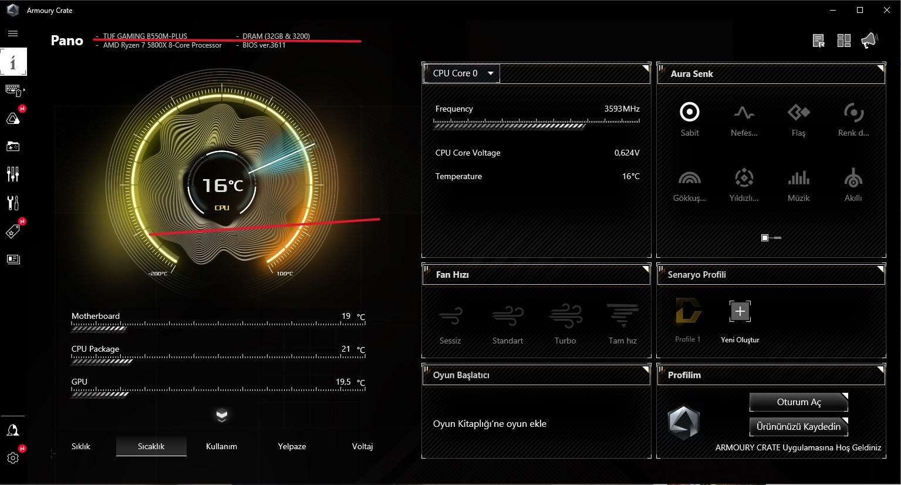901x485 pixels.
Task: Expand the CPU panel corner arrow
Action: tap(646, 68)
